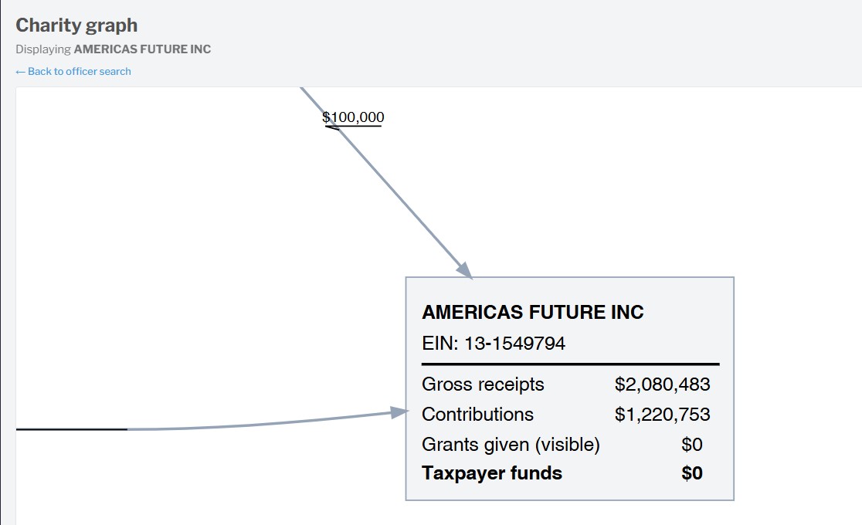This screenshot has height=525, width=862.
Task: Click the $0 Grants given value
Action: tap(692, 445)
